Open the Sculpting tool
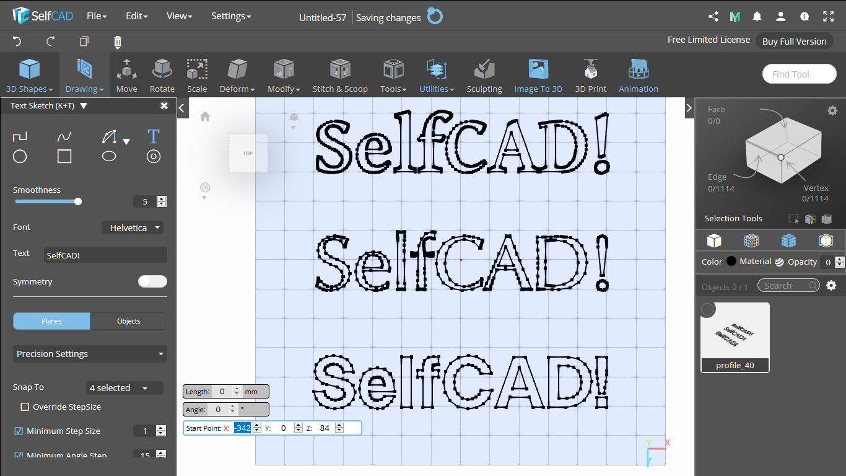 click(x=484, y=75)
